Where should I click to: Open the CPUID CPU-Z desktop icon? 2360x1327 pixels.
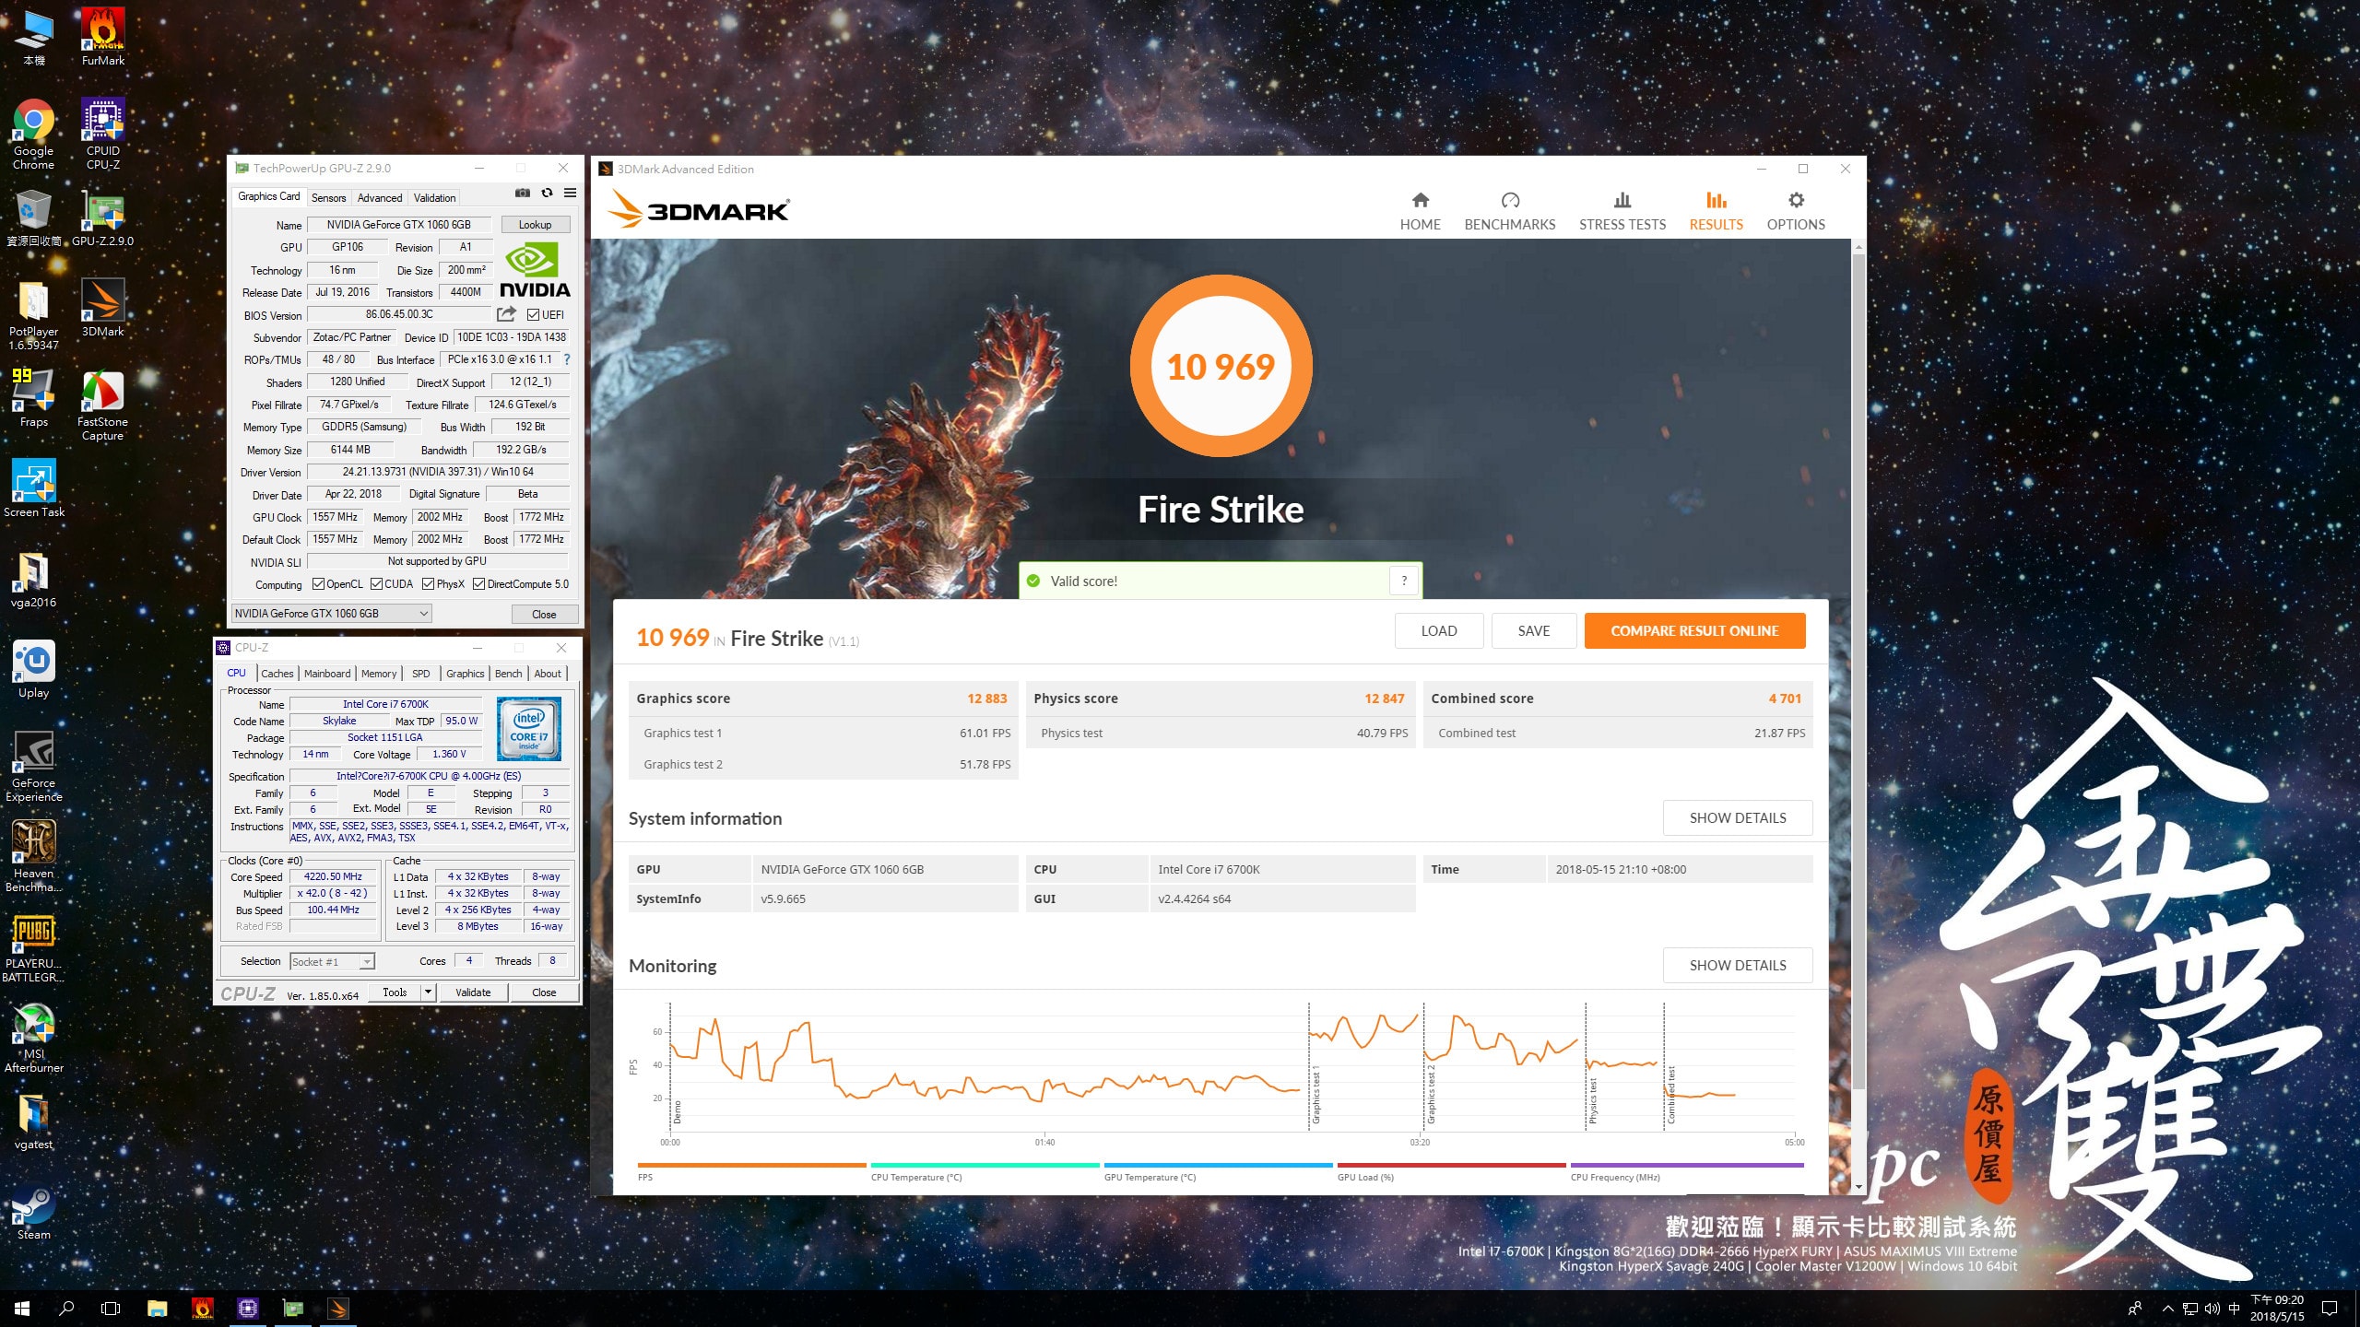pos(103,135)
